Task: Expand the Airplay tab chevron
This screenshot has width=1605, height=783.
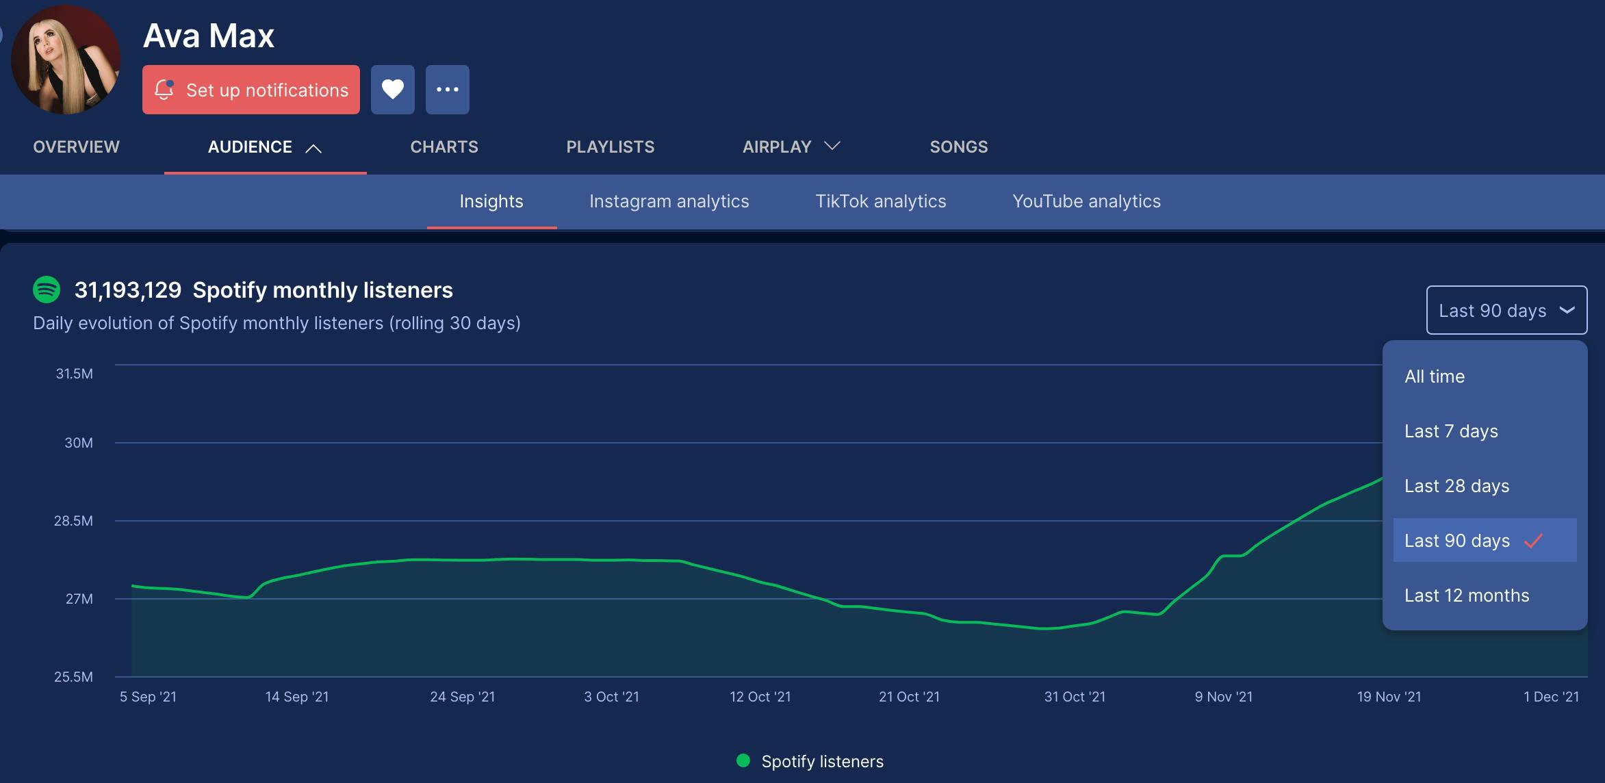Action: pyautogui.click(x=832, y=146)
